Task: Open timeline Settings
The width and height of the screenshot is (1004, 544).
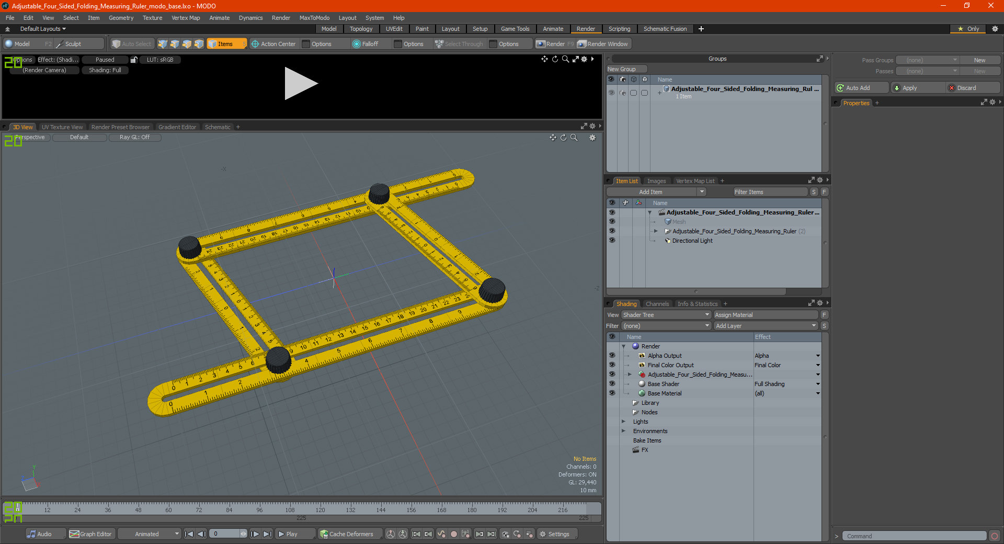Action: pos(557,534)
